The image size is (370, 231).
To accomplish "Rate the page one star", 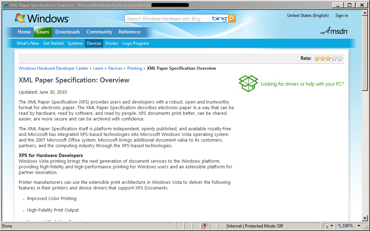I will pos(317,58).
